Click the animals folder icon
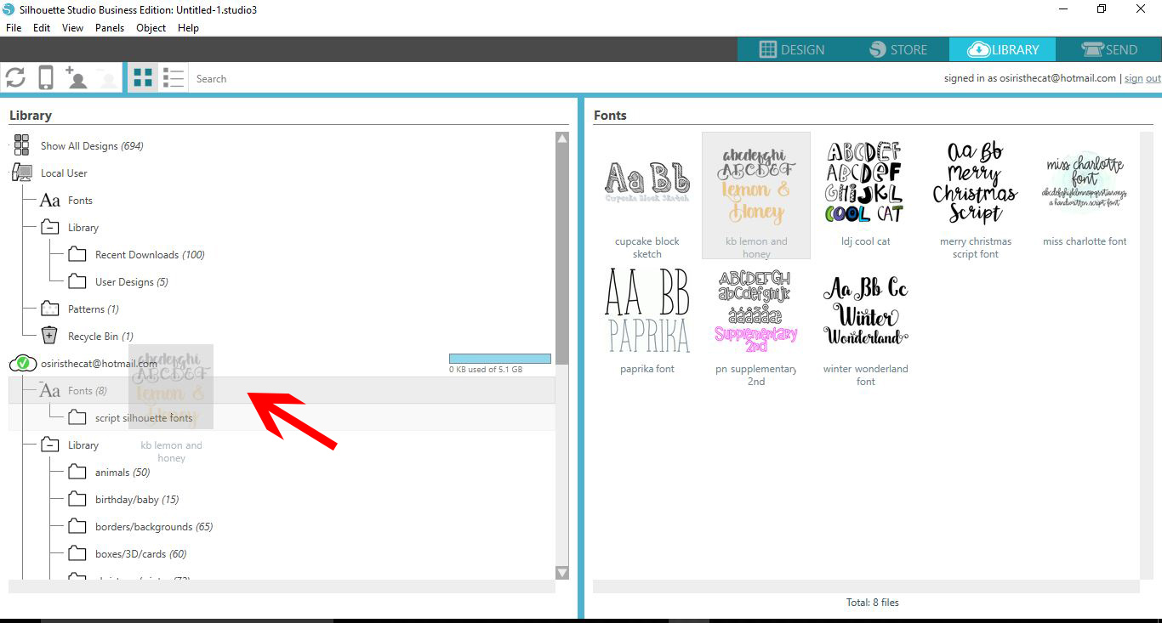 point(77,472)
